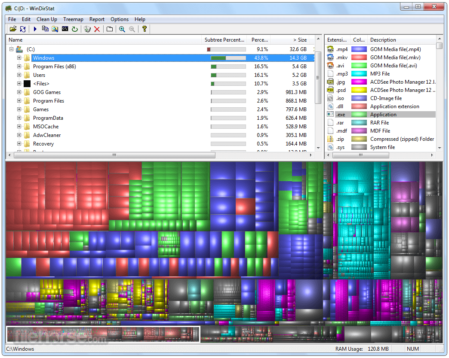Expand the Games folder node
Viewport: 449px width, 358px height.
coord(19,109)
